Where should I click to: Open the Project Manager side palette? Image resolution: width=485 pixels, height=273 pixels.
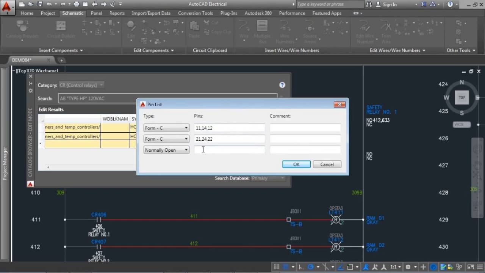point(5,163)
